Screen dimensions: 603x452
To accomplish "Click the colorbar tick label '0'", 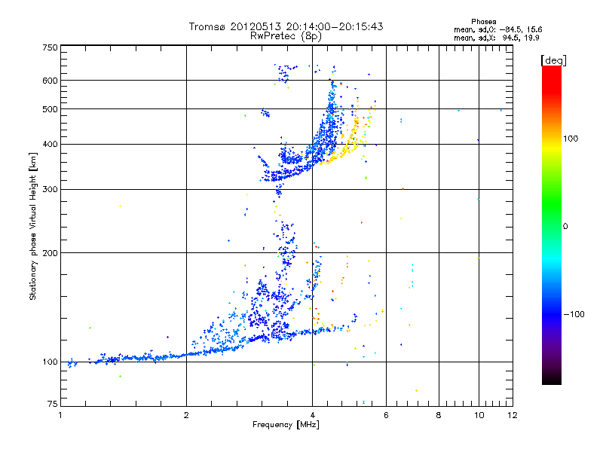I will (565, 226).
